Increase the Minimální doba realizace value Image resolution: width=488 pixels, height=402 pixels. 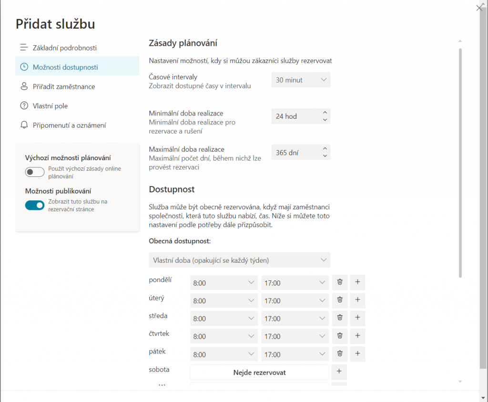(325, 113)
